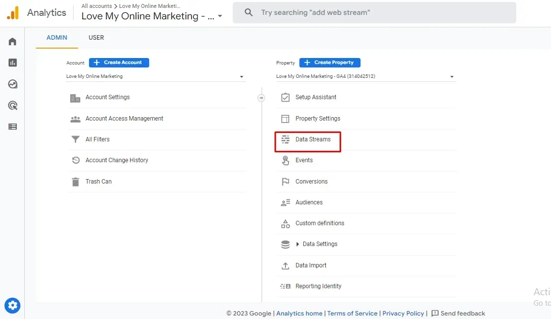Open Reports bar chart icon in sidebar
Screen dimensions: 551x319
click(x=12, y=63)
